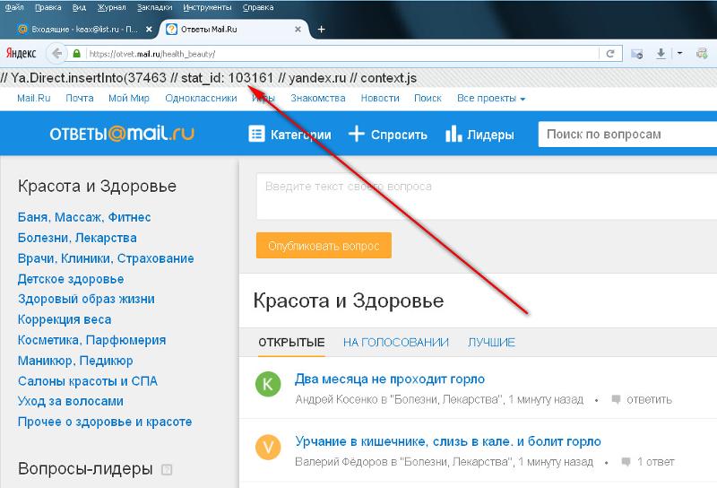
Task: Open question Урчание в кишечнике
Action: [x=447, y=441]
